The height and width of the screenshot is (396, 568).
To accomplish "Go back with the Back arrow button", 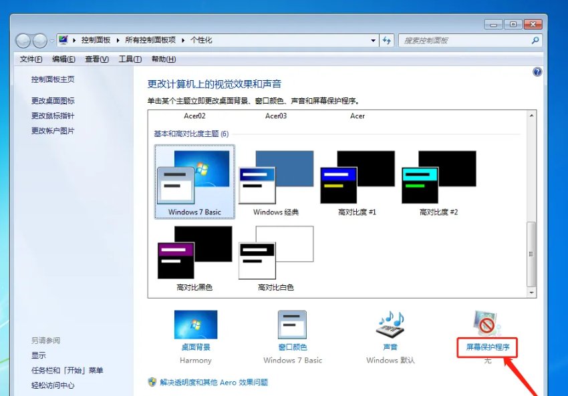I will (23, 41).
